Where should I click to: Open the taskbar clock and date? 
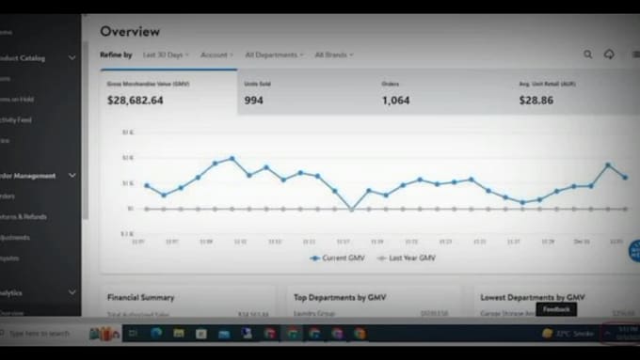(x=628, y=333)
